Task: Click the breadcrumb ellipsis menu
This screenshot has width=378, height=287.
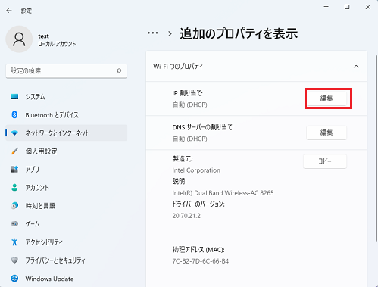Action: pos(153,33)
